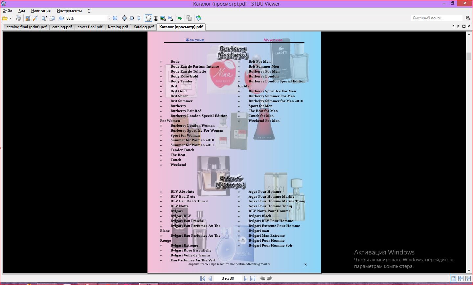Click the globe/book toolbar icon
Image resolution: width=473 pixels, height=285 pixels.
point(199,18)
